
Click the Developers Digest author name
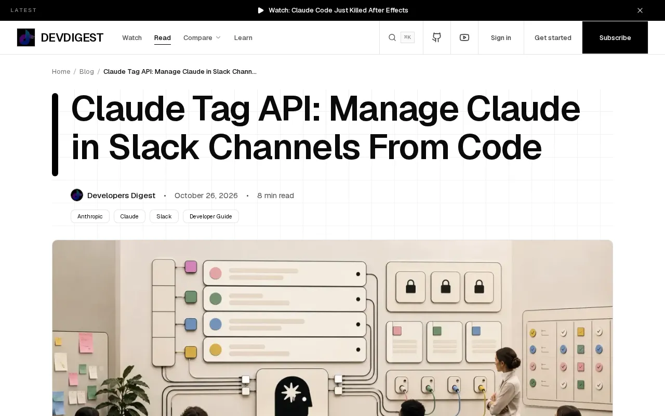pos(121,196)
